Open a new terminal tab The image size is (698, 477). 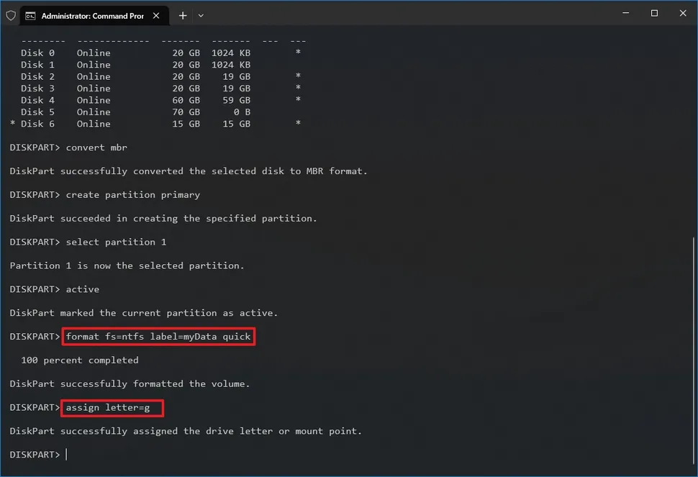click(183, 15)
